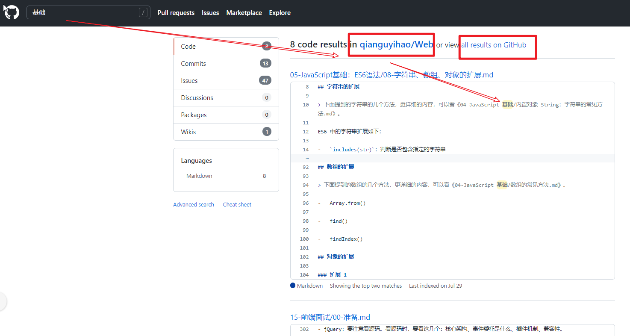Click the search input containing 基础
The image size is (630, 336).
[x=85, y=12]
